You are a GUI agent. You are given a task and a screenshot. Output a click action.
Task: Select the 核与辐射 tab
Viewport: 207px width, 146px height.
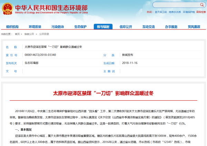click(x=103, y=27)
